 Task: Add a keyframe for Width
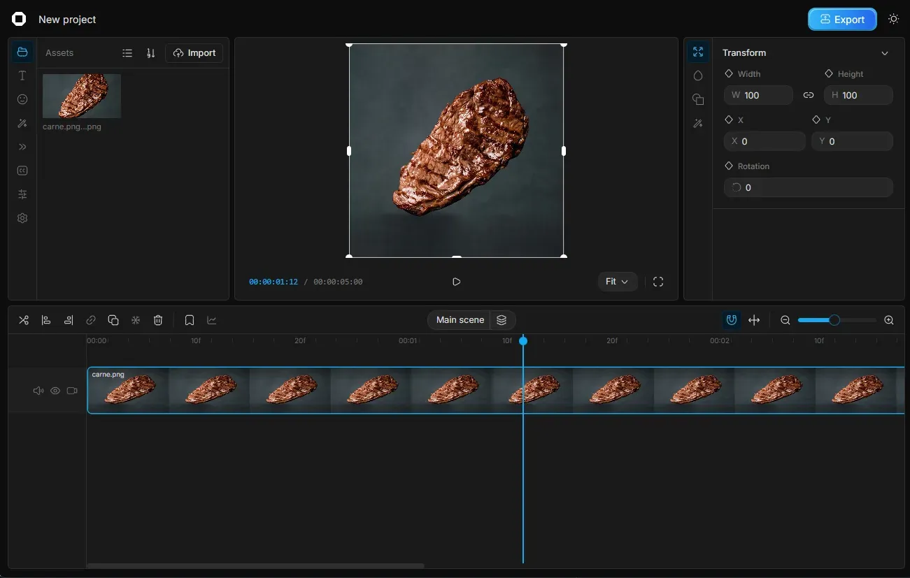729,73
